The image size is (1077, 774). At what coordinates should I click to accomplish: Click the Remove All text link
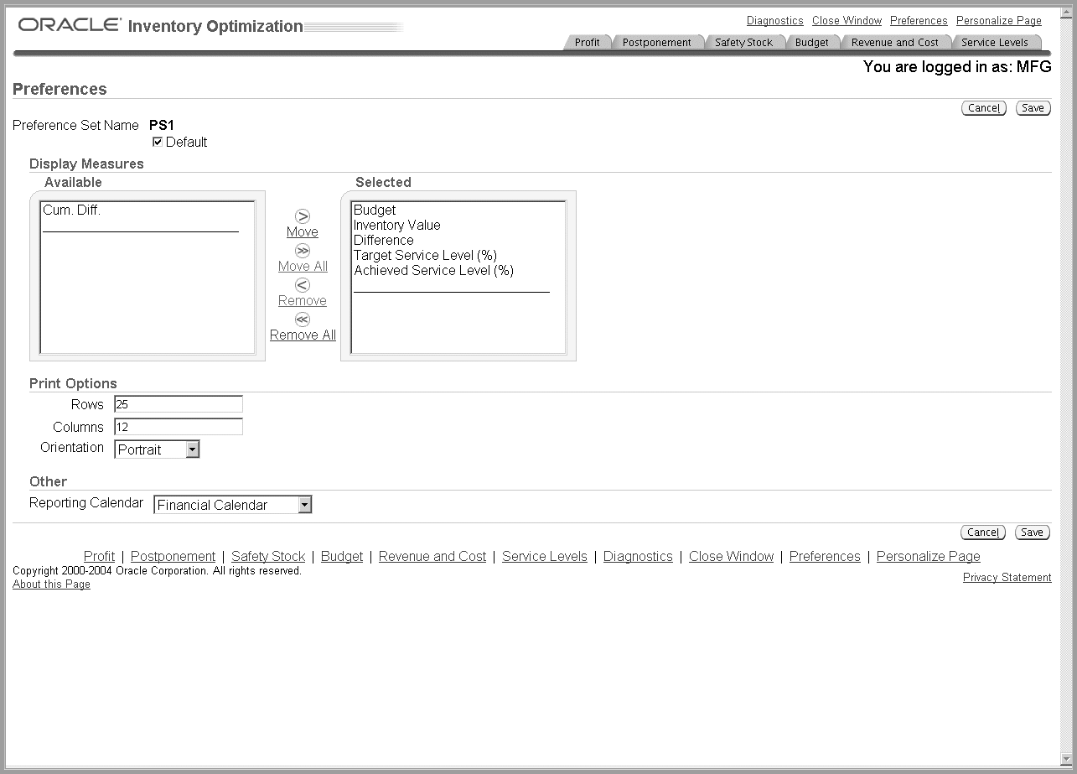tap(303, 335)
